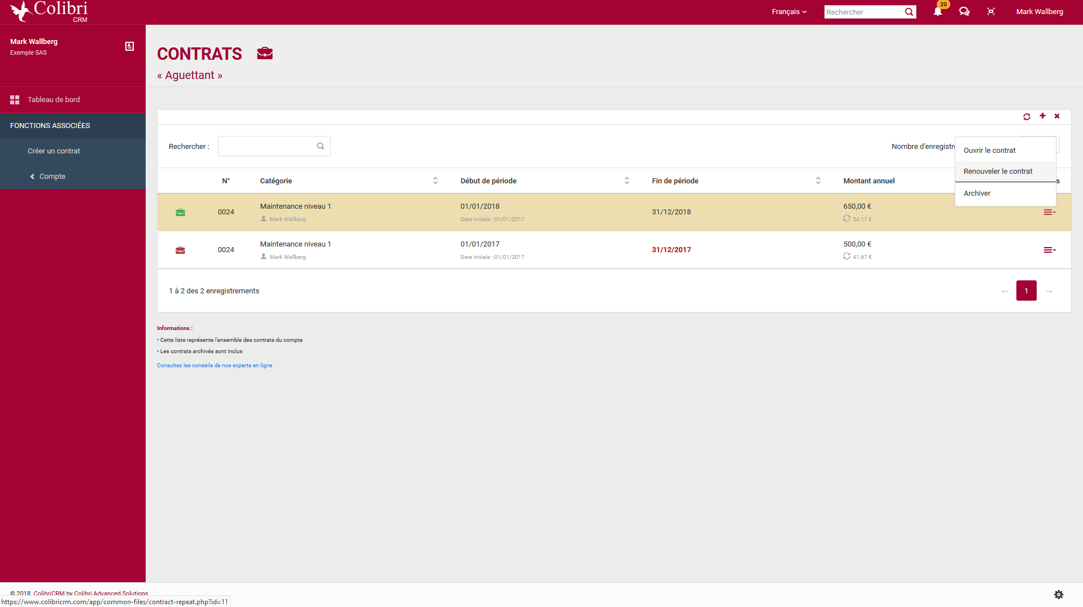Click the 01/01/2018 start date cell
Viewport: 1083px width, 607px height.
479,206
